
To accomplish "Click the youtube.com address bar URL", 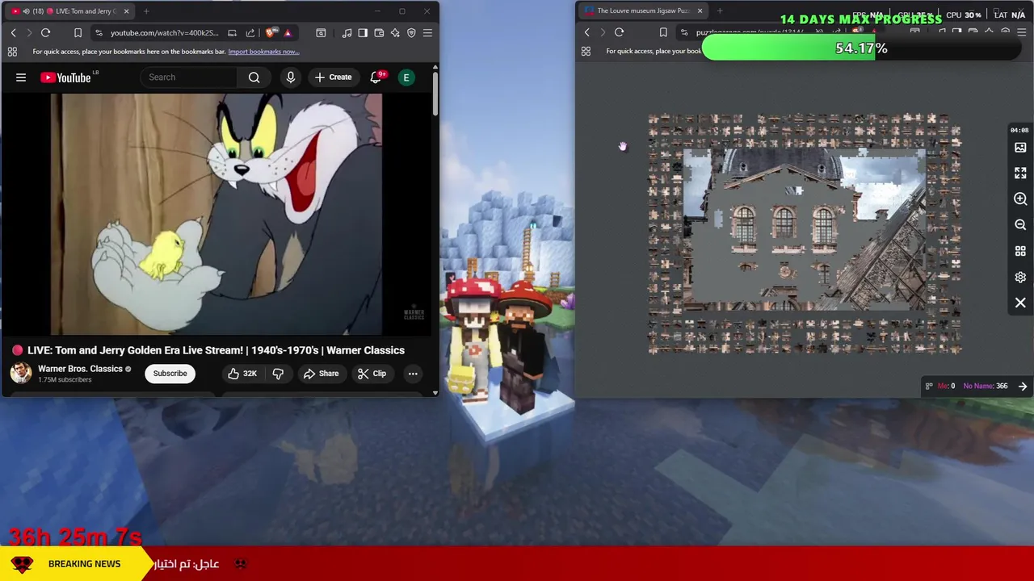I will click(164, 33).
